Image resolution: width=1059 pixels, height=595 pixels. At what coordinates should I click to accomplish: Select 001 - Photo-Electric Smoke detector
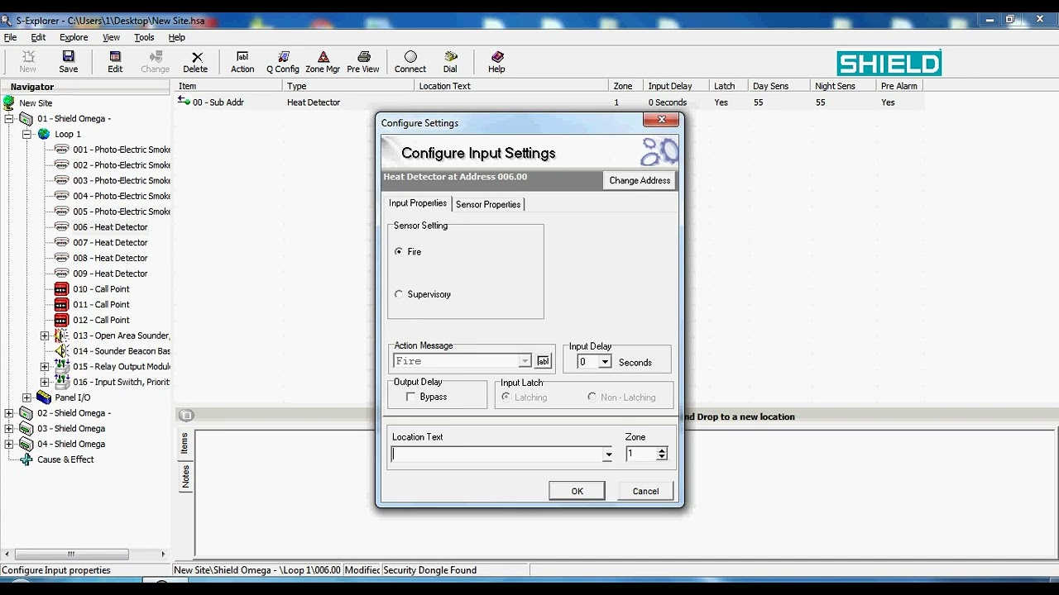(x=121, y=150)
